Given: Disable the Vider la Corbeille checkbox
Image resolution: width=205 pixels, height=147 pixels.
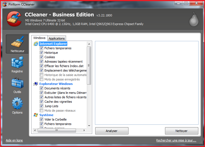Looking at the screenshot, I should click(42, 119).
